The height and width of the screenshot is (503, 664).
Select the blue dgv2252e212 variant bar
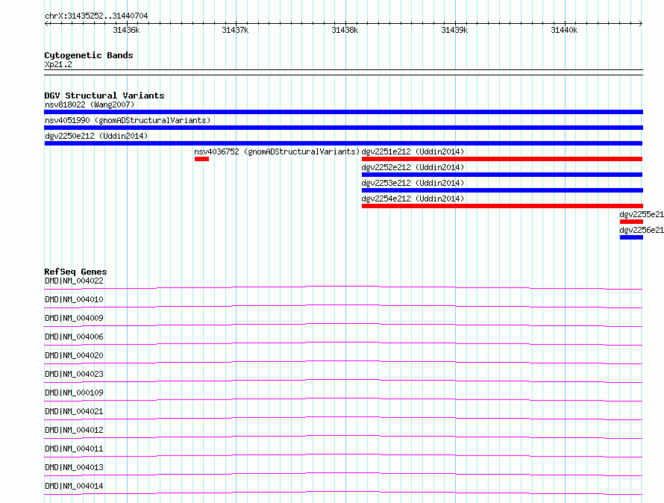click(502, 175)
